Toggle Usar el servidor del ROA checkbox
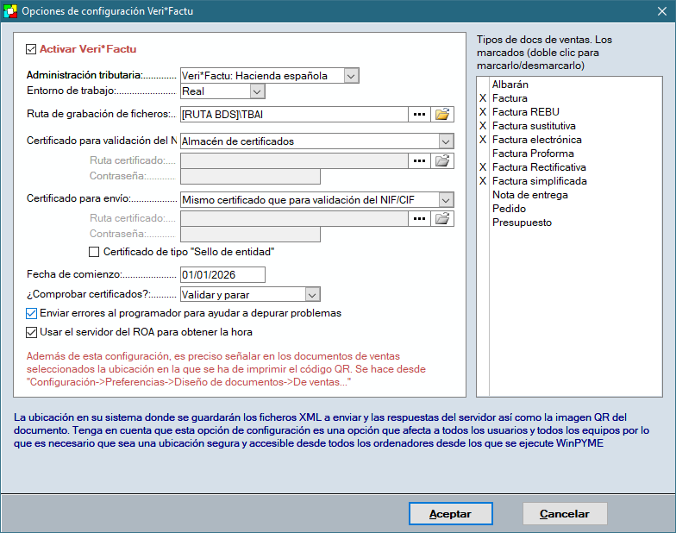The image size is (676, 533). pyautogui.click(x=32, y=331)
